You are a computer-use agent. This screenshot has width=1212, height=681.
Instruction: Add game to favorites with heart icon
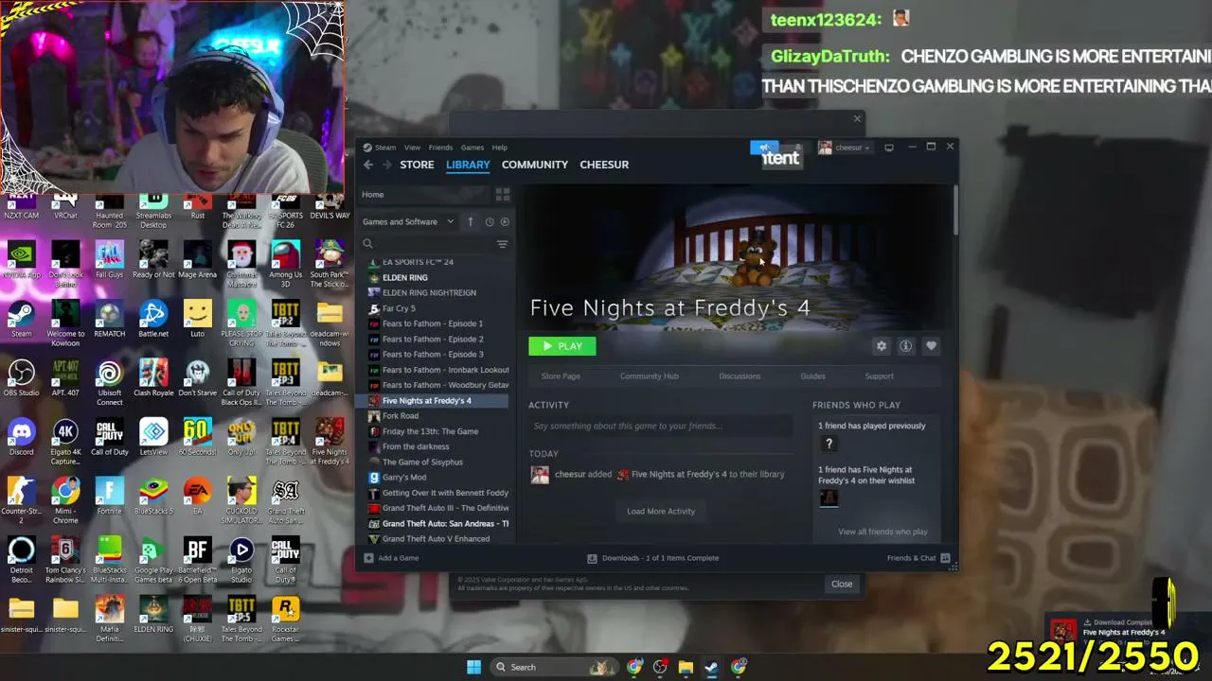point(931,346)
